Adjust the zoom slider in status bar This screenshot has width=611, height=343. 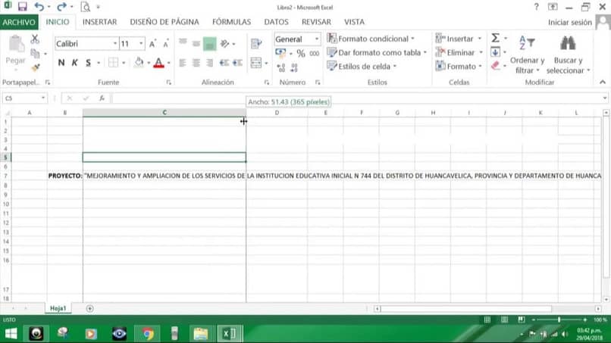559,320
